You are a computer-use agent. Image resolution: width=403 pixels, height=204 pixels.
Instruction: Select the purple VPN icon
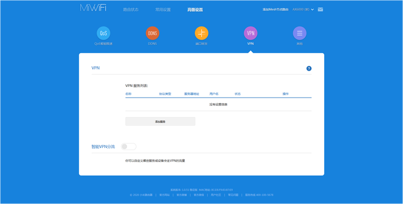coord(251,33)
